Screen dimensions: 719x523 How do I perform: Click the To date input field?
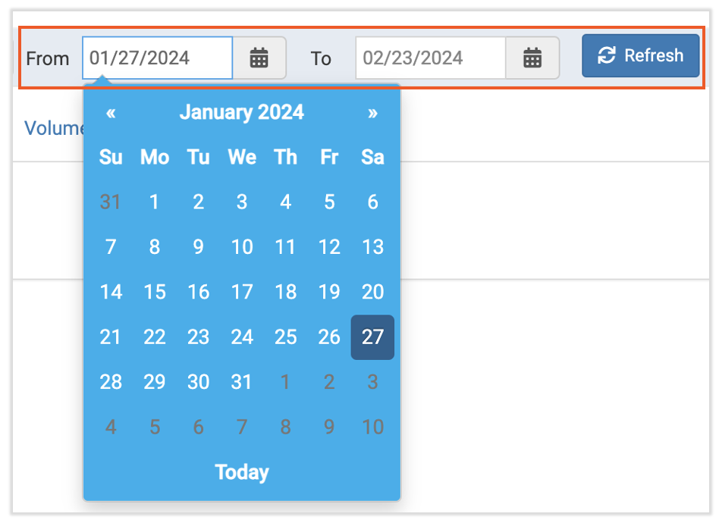click(x=430, y=58)
